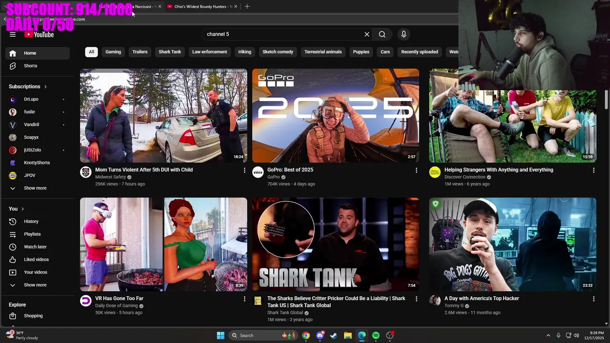Open Your videos
The height and width of the screenshot is (343, 610).
click(38, 272)
